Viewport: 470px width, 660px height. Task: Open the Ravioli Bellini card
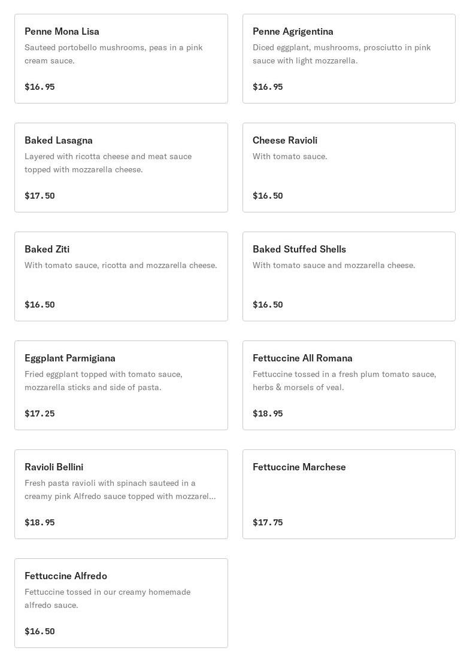(121, 494)
